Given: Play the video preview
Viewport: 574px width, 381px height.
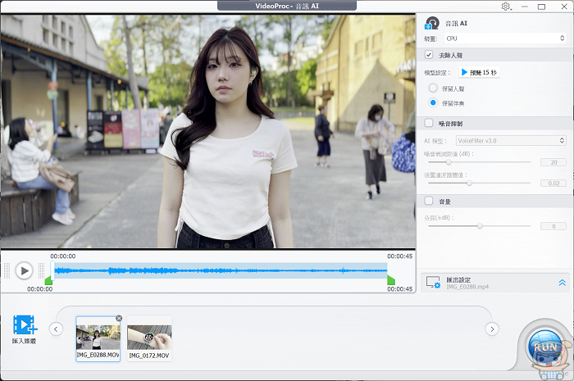Looking at the screenshot, I should point(25,270).
